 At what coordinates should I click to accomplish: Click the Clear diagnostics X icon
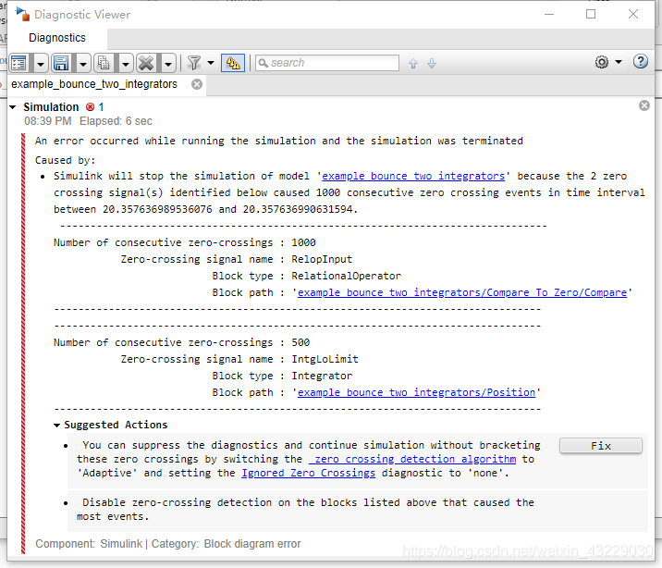146,63
